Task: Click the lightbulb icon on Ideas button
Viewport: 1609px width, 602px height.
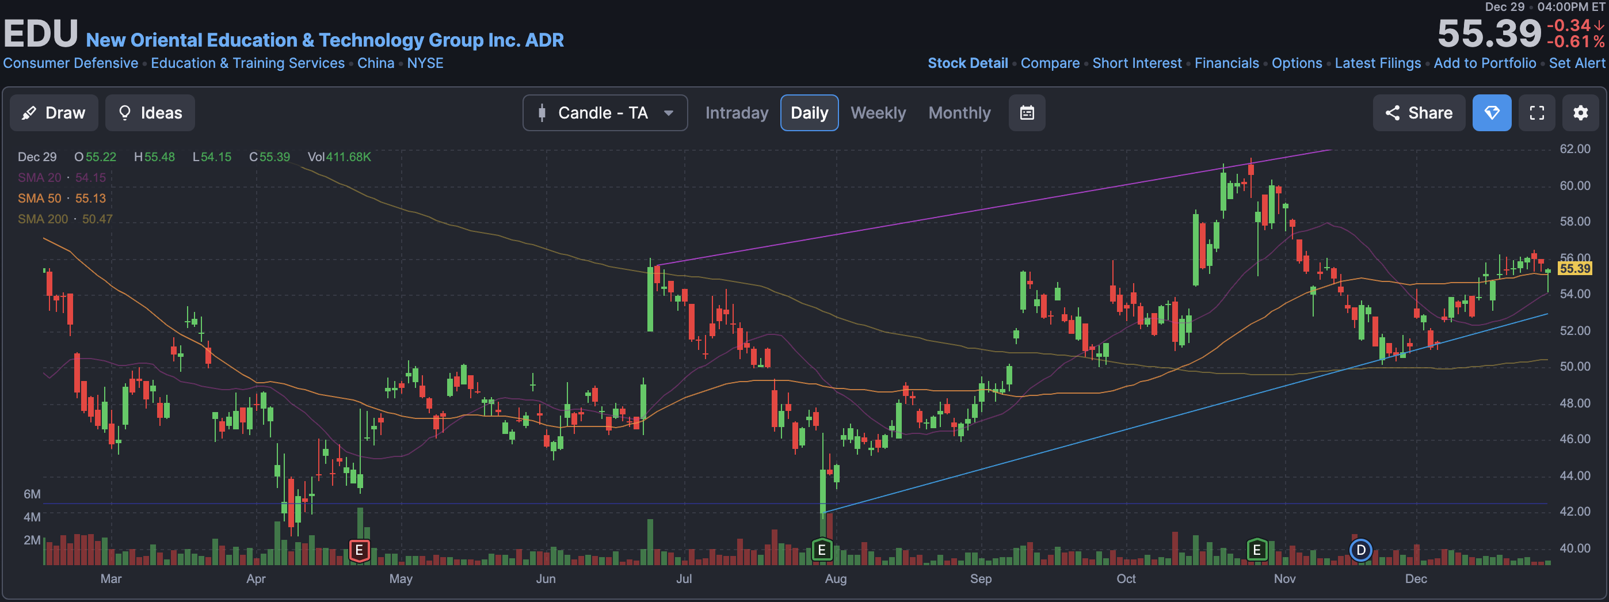Action: pos(125,113)
